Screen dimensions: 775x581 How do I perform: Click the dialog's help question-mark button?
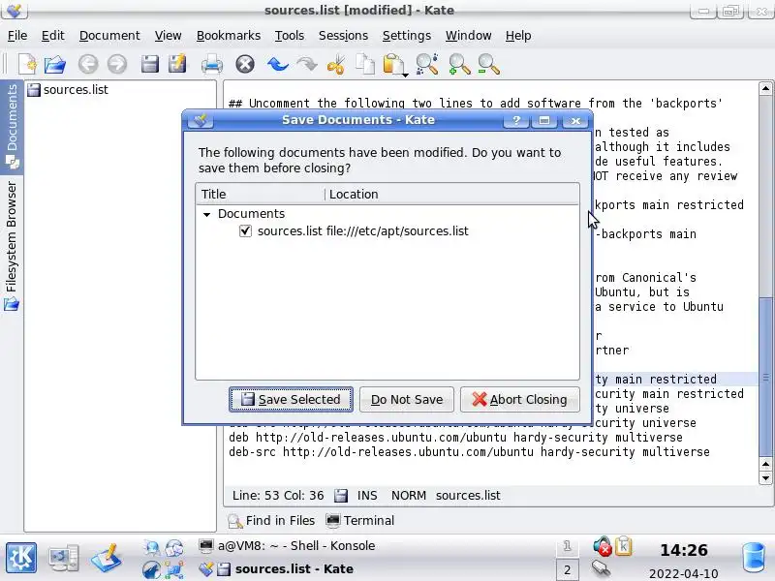(516, 120)
